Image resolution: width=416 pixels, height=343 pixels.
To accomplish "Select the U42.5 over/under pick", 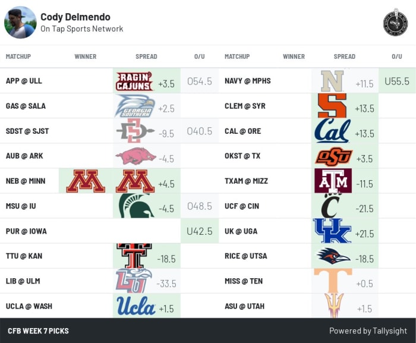I will point(200,231).
